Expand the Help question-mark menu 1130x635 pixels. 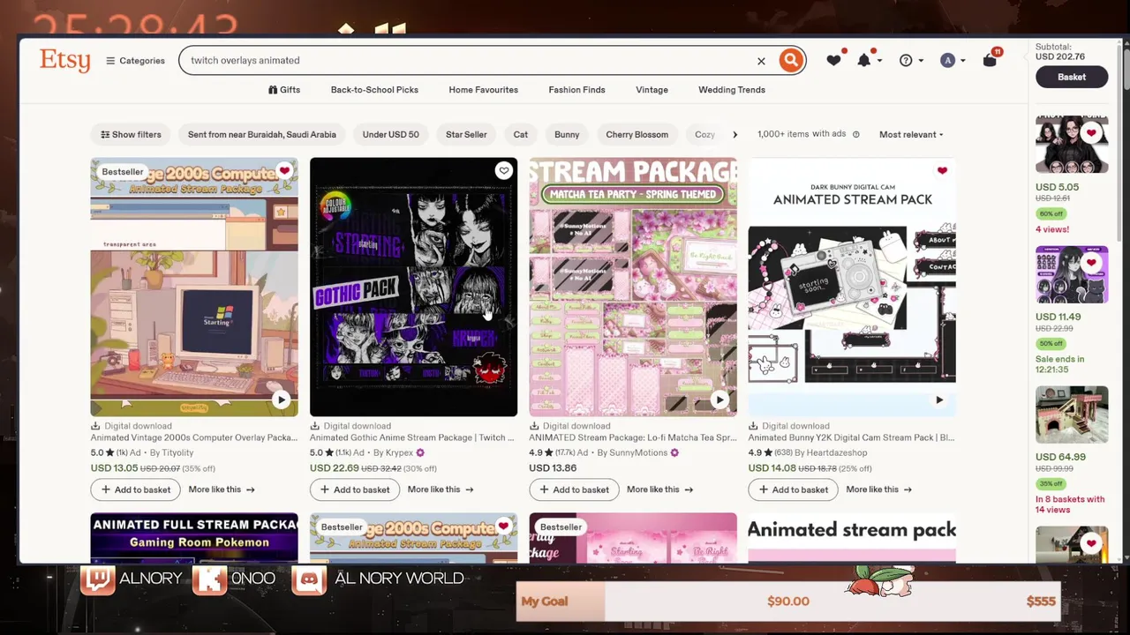tap(910, 60)
